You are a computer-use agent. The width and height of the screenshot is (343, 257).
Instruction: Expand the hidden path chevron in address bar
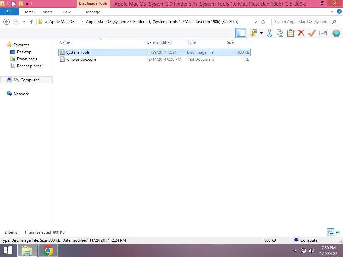pyautogui.click(x=46, y=22)
